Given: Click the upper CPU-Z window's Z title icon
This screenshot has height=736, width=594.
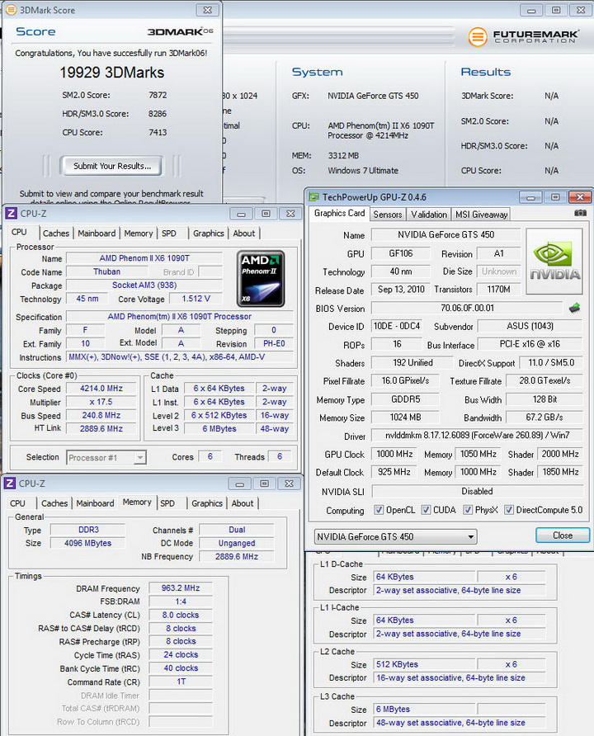Looking at the screenshot, I should point(12,214).
